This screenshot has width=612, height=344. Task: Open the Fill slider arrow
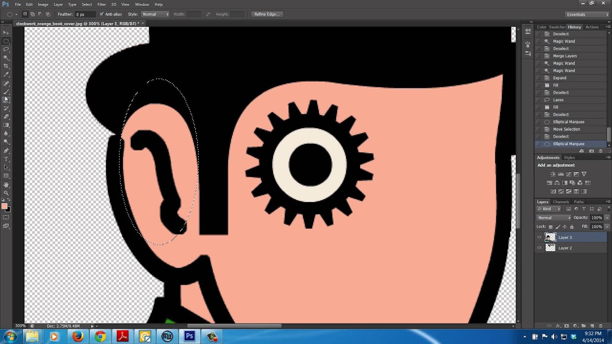pos(607,227)
